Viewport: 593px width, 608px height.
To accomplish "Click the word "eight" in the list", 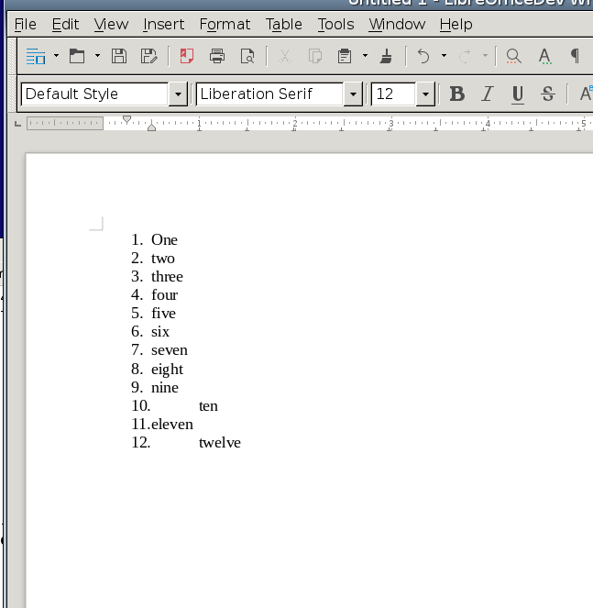I will pos(167,370).
